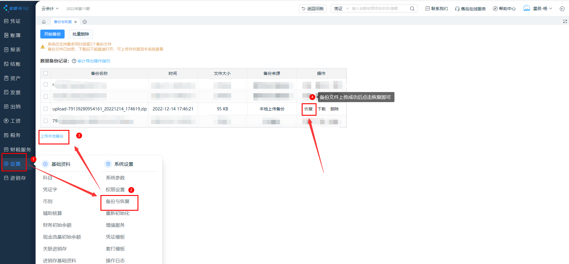Select 凭证字 menu item
This screenshot has width=569, height=264.
[50, 189]
